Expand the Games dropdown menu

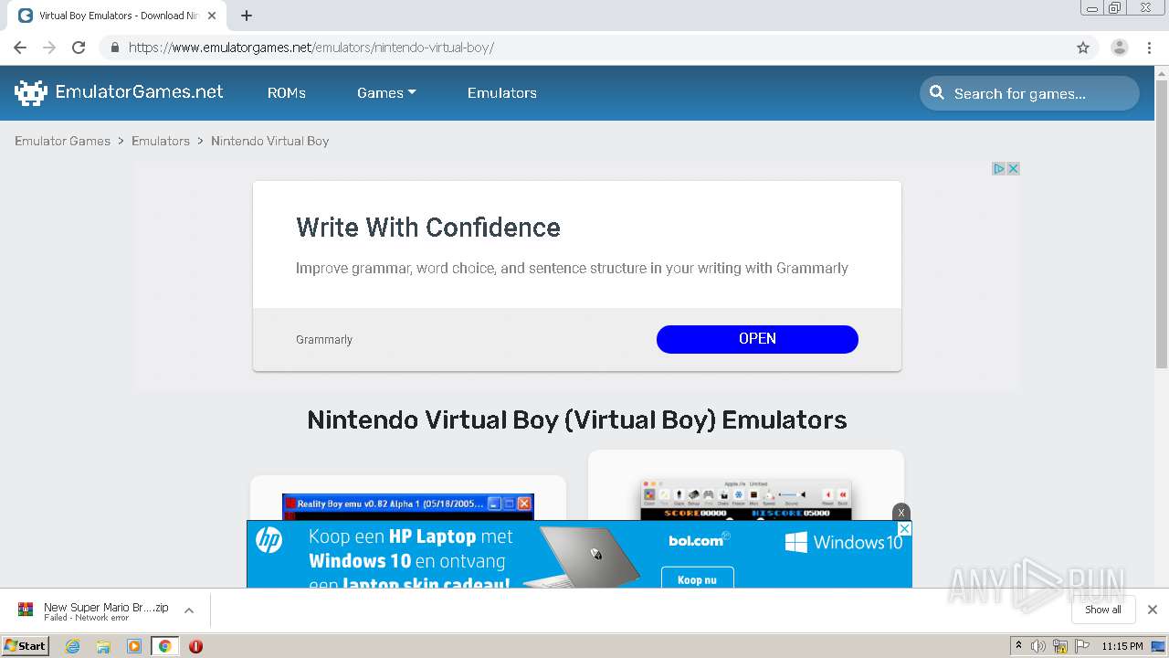[x=386, y=93]
